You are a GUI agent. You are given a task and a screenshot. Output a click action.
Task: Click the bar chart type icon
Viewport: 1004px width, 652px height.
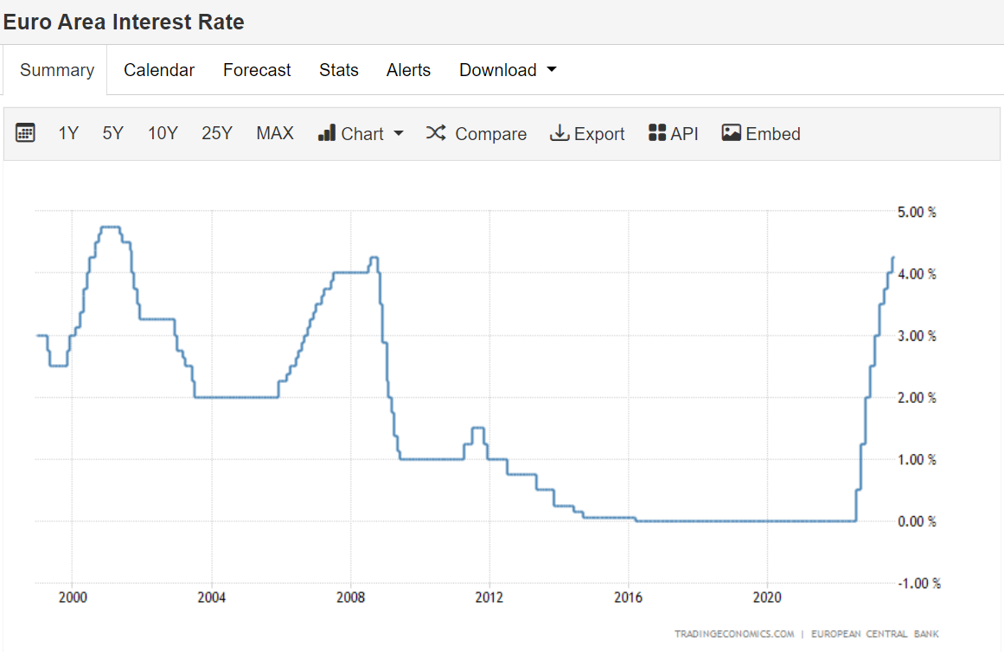point(327,133)
